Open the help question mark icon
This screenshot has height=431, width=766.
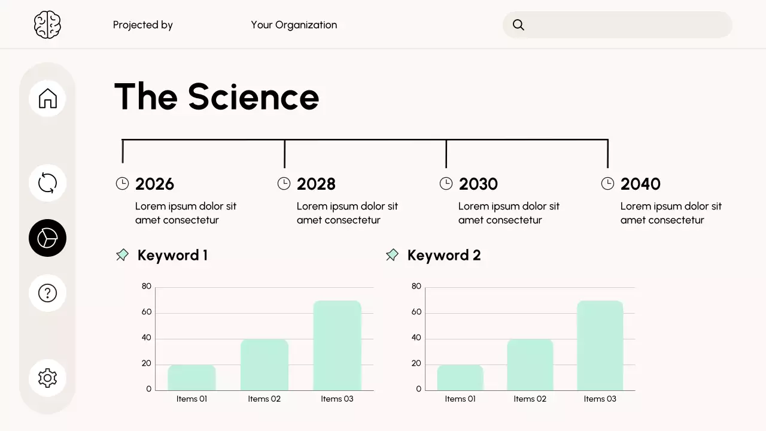[x=47, y=293]
